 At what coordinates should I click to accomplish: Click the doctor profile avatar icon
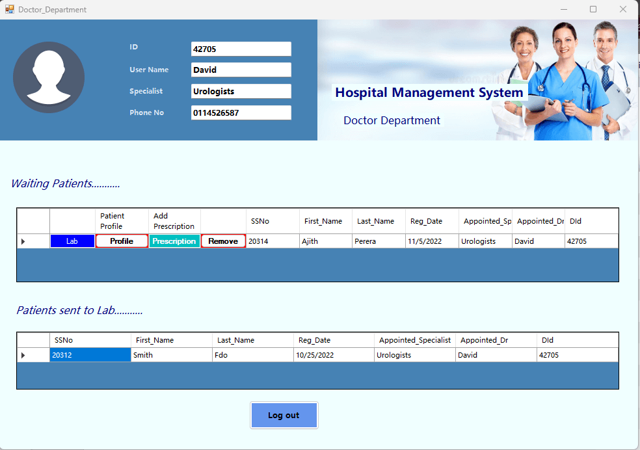pos(49,77)
